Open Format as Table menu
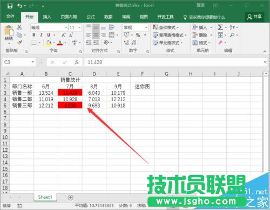Screen dimensions: 270x210 (170, 35)
